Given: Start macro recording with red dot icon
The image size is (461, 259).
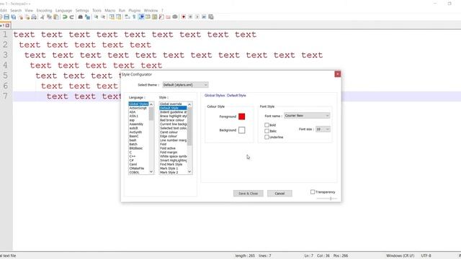Looking at the screenshot, I should 184,17.
